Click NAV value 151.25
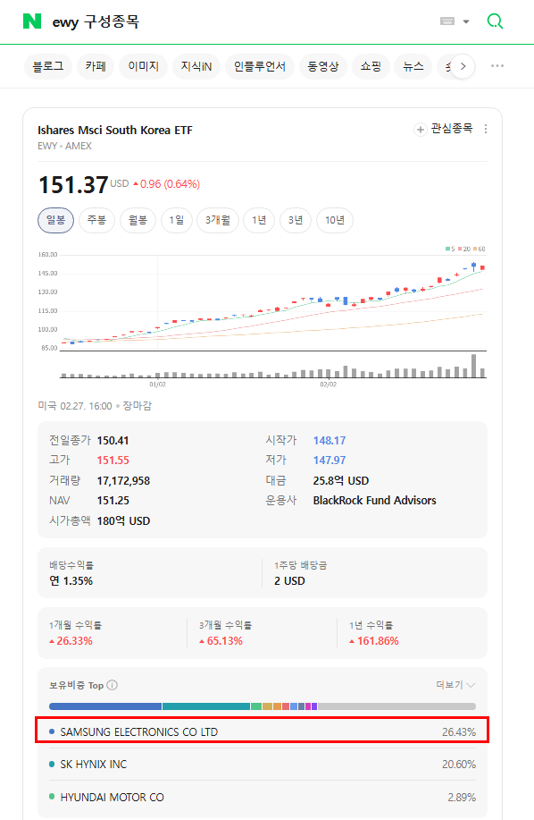 [113, 501]
